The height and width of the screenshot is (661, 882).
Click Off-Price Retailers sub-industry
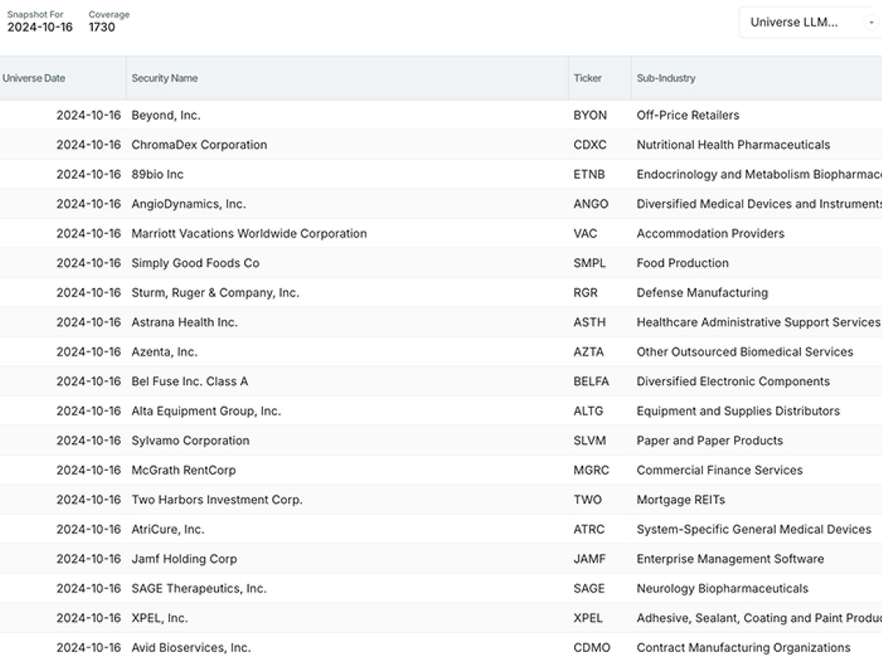688,115
